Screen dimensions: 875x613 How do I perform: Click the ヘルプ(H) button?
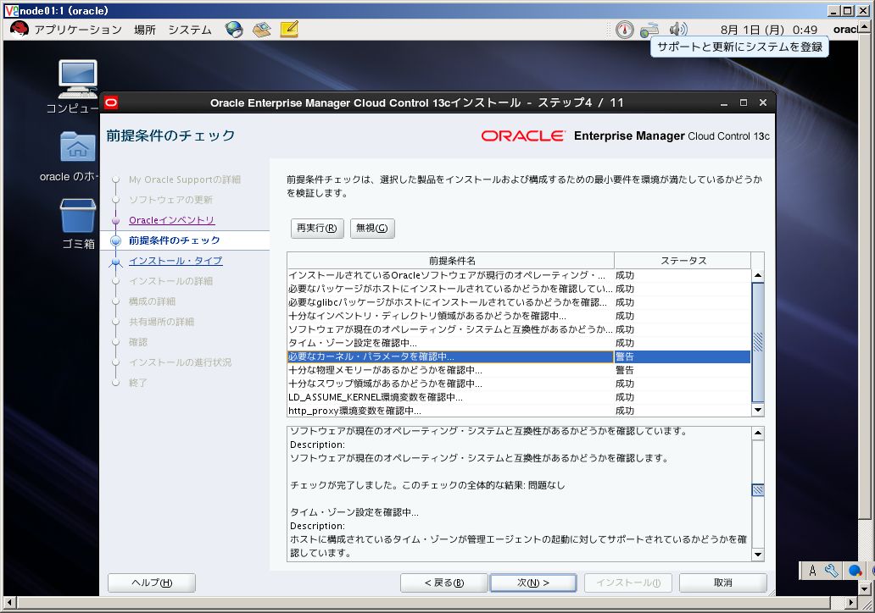pos(151,583)
